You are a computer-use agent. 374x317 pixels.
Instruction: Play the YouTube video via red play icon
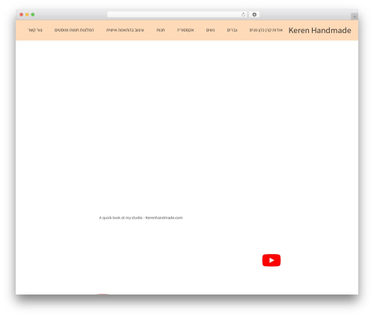[272, 260]
